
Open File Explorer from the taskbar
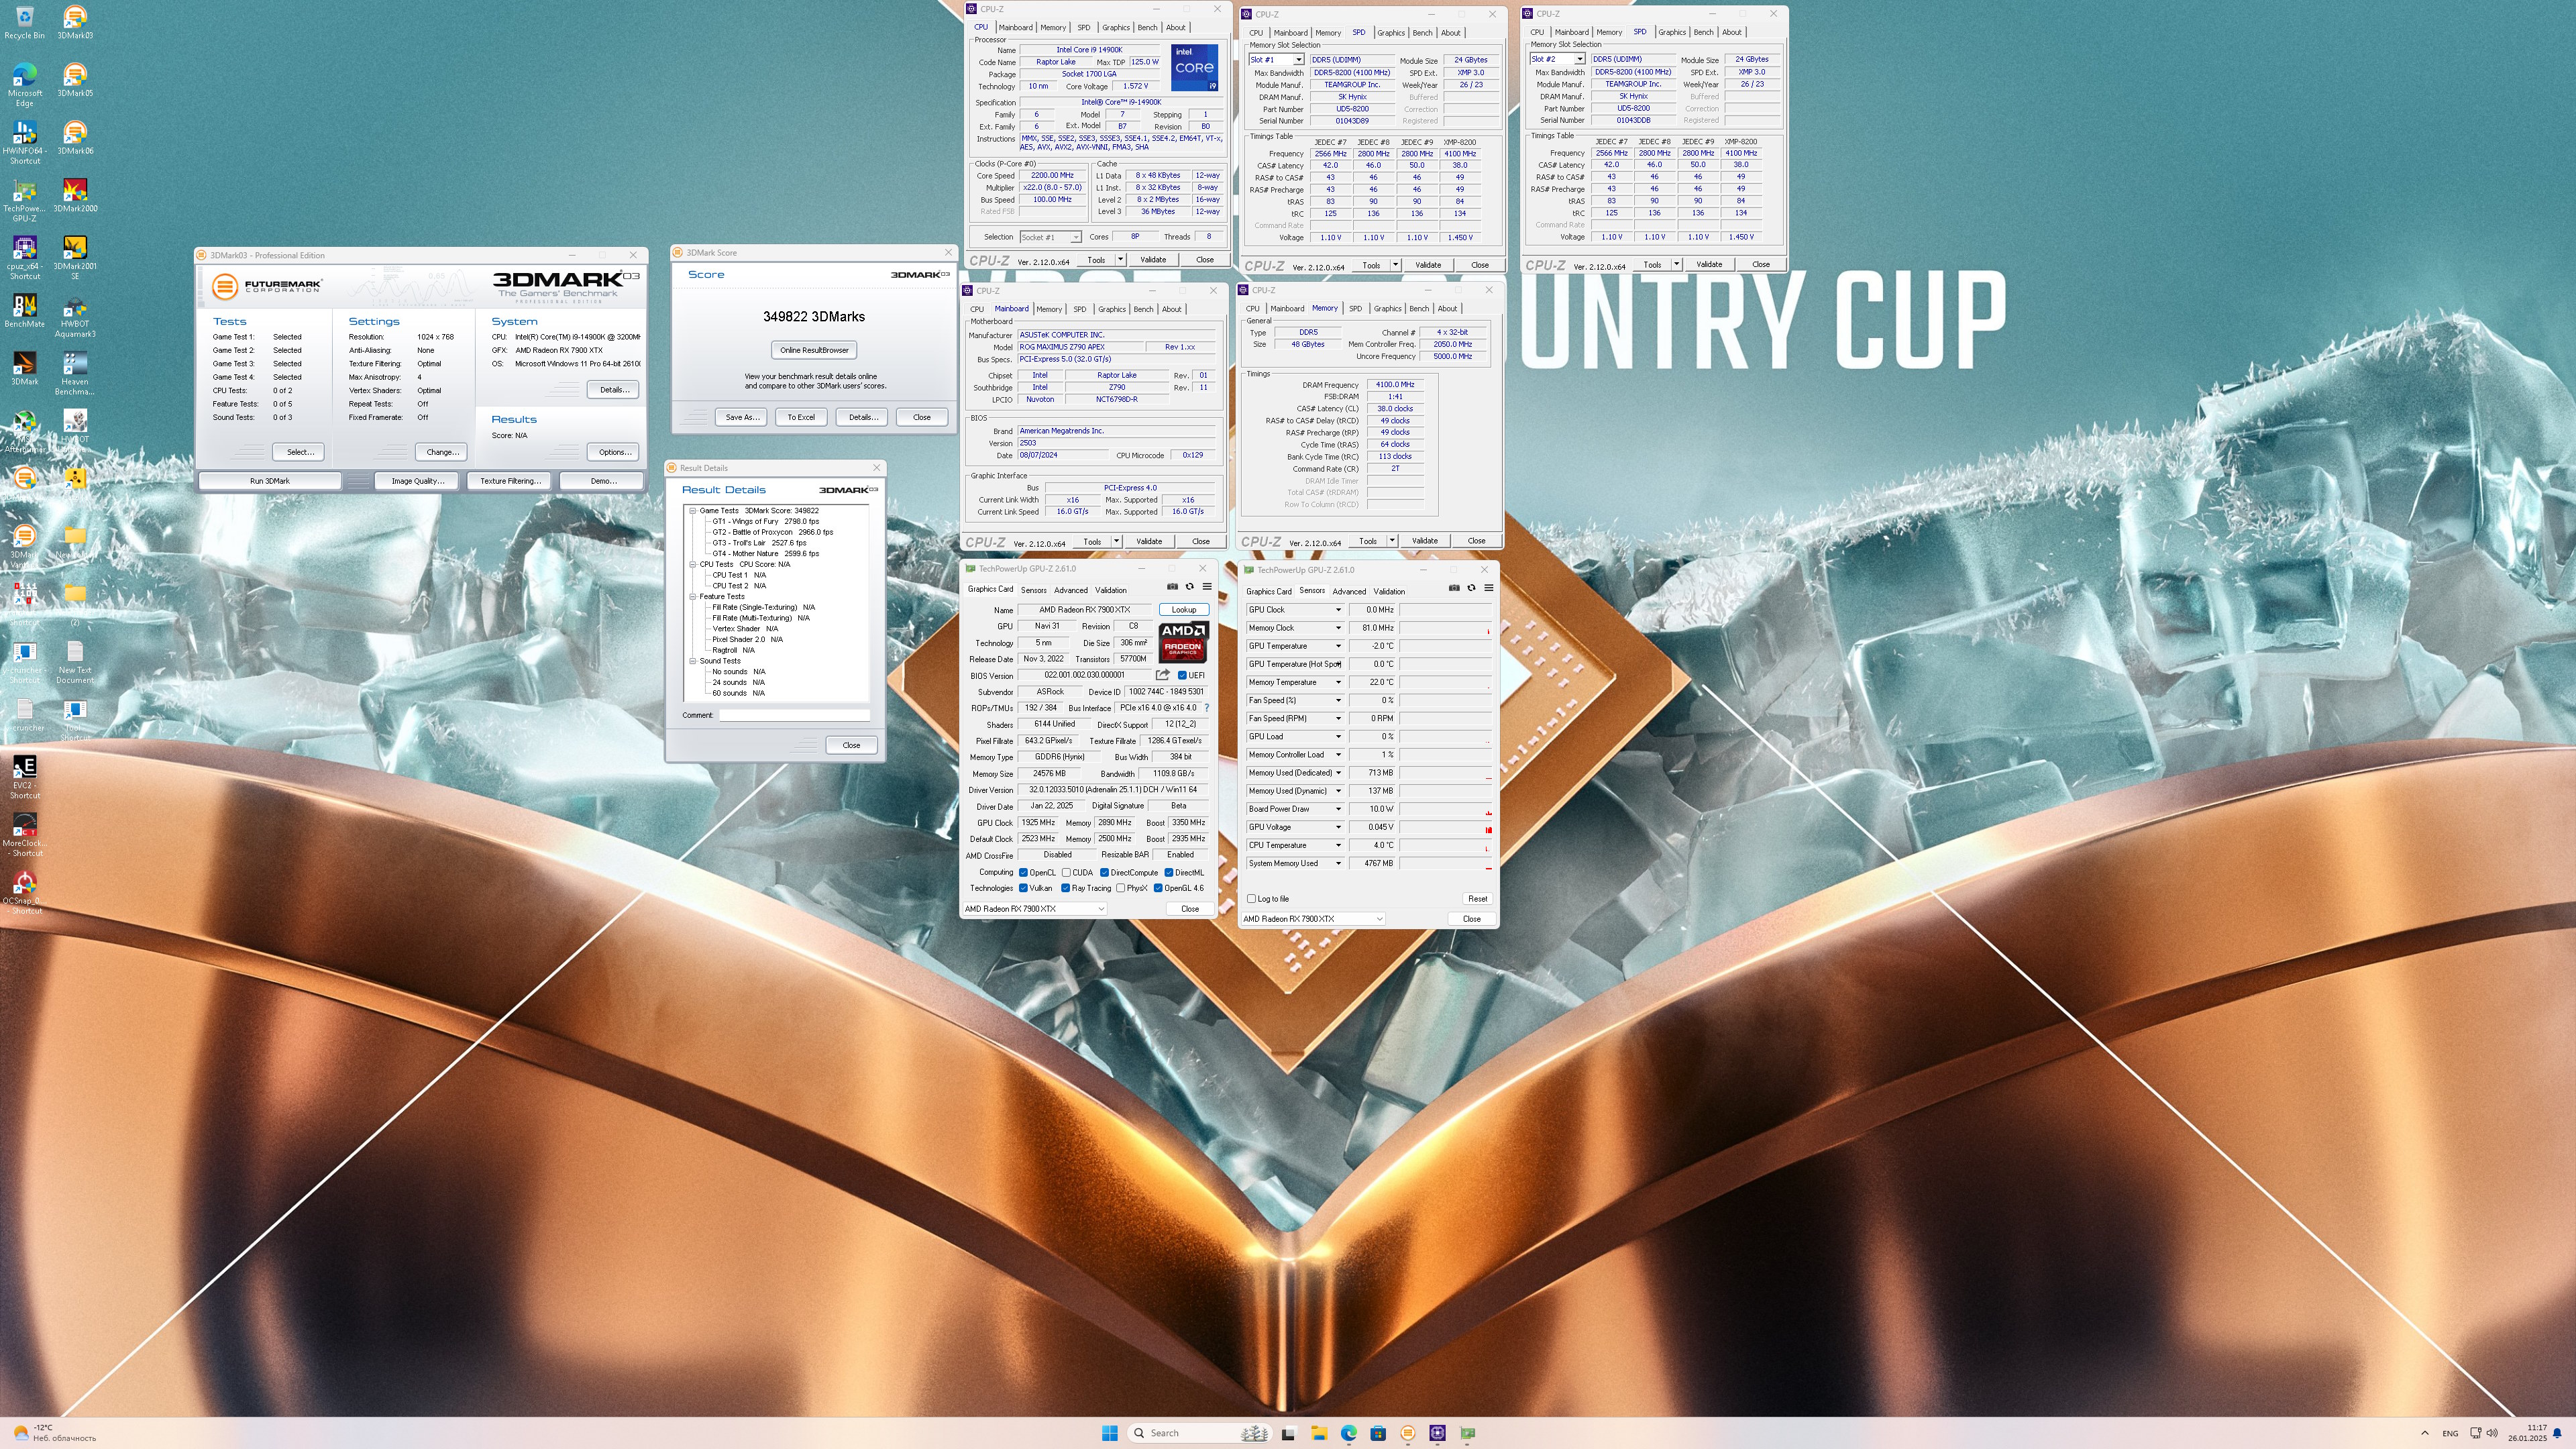[x=1319, y=1433]
